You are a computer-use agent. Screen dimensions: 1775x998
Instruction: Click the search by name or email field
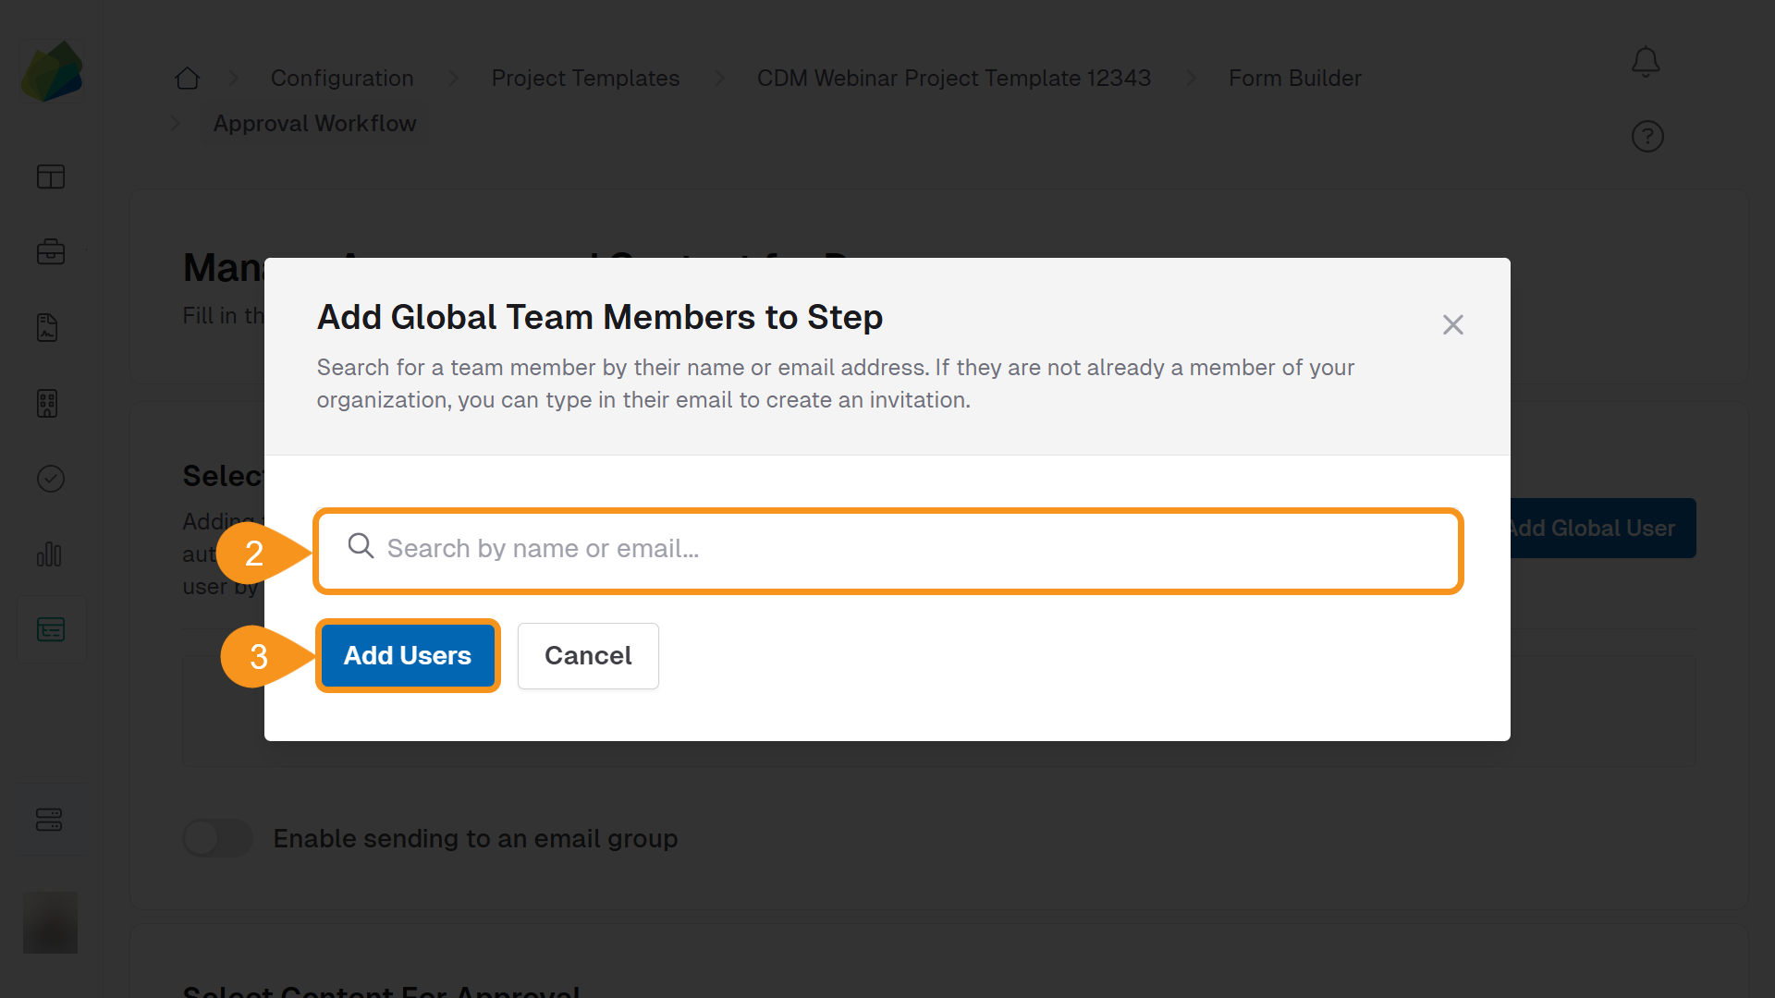point(887,549)
